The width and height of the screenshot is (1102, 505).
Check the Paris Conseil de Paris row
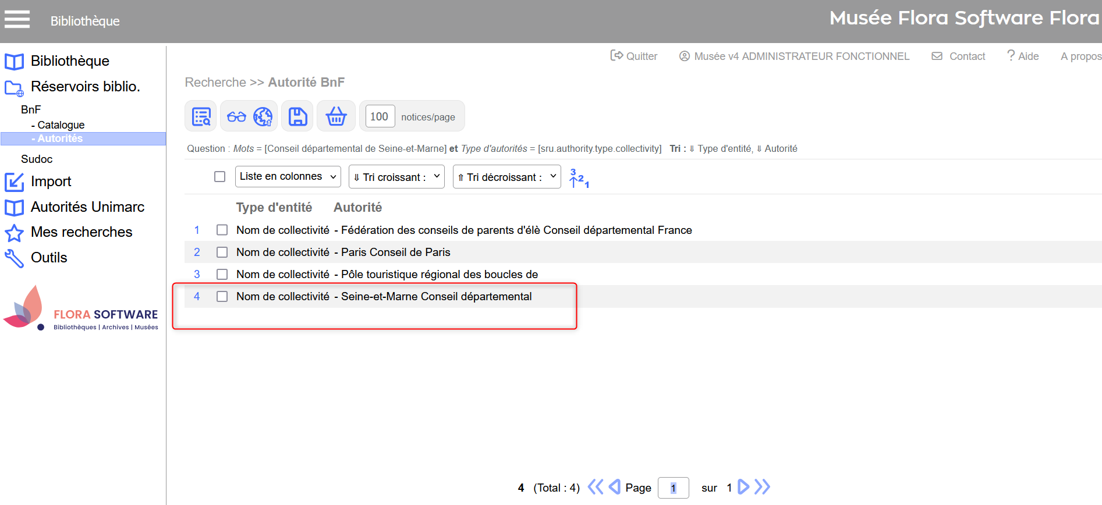point(222,252)
